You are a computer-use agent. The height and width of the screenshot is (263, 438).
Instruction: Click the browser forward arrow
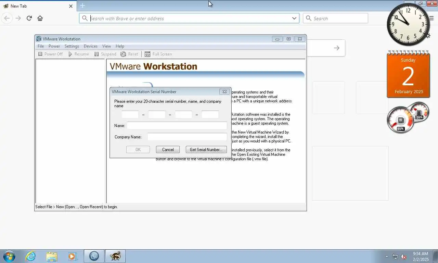click(18, 18)
